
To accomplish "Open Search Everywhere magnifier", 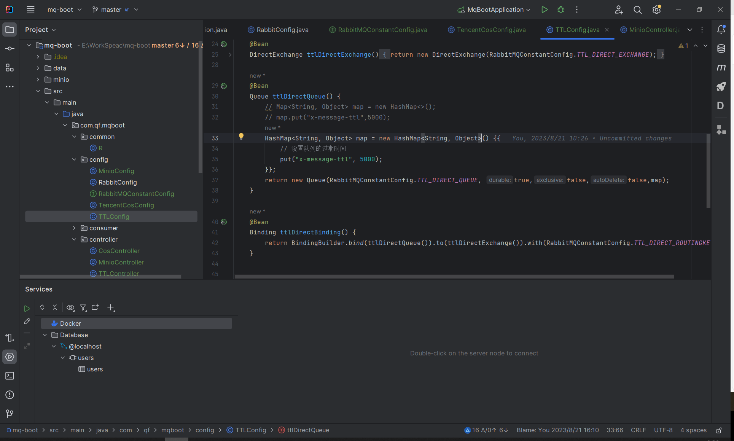I will point(638,10).
